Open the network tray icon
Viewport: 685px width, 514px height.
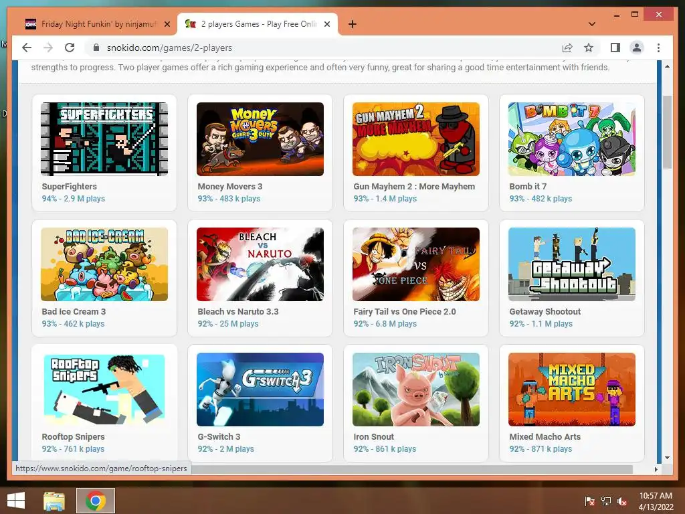pyautogui.click(x=606, y=501)
